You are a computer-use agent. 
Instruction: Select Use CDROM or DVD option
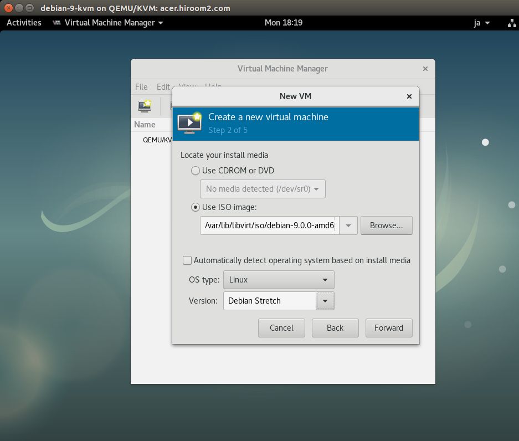click(x=195, y=171)
